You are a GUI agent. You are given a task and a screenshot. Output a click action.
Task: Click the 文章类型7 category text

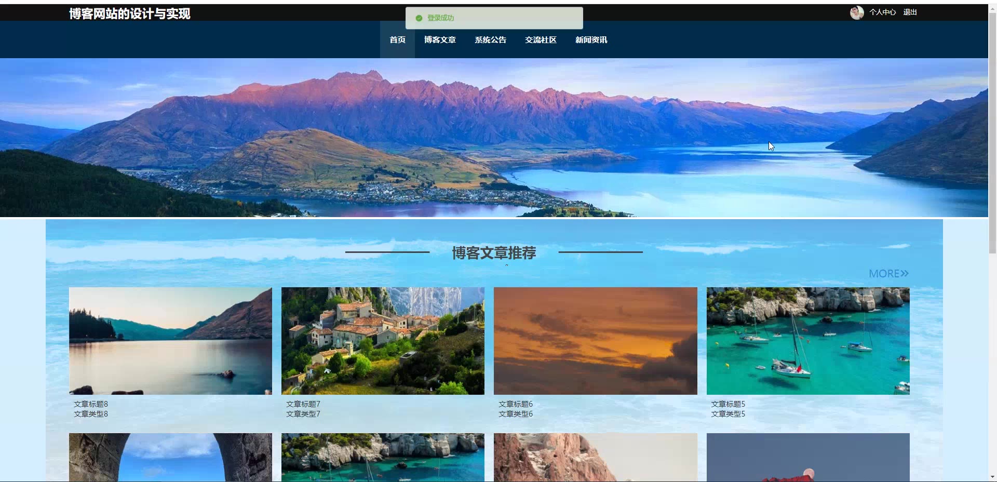pyautogui.click(x=303, y=414)
